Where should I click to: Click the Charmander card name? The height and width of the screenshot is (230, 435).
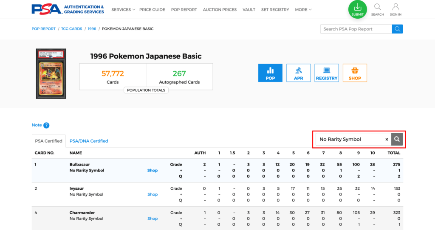82,213
